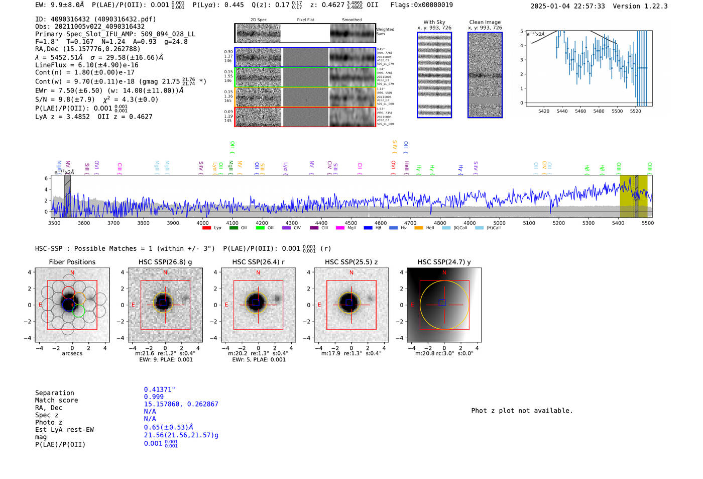This screenshot has height=479, width=703.
Task: Open the Fiber Positions image
Action: [x=72, y=305]
